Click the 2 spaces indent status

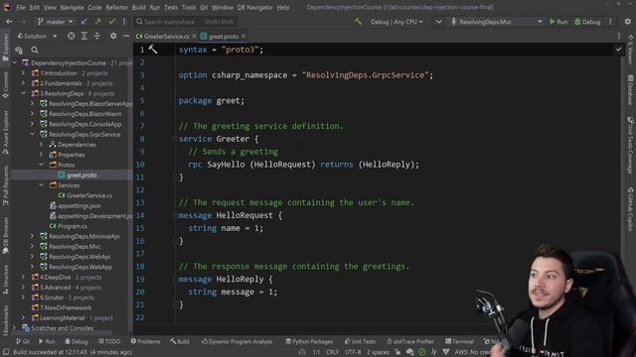coord(378,352)
